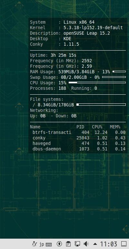Click the Down: 0B network value
Screen dimensions: 129x249
[66, 116]
